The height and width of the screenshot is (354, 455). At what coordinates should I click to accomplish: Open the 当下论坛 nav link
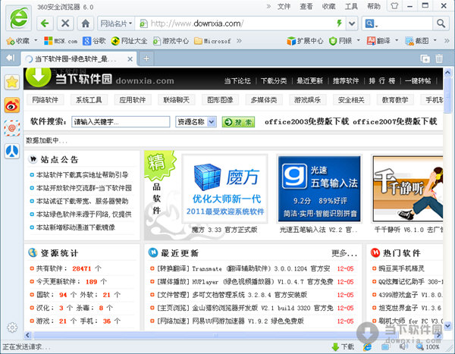tap(237, 81)
